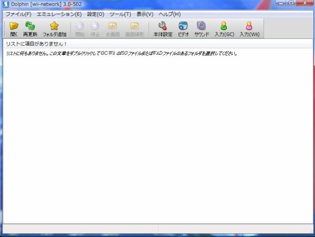
Task: Click the greyed-out 画面撮影 screenshot icon
Action: [134, 29]
